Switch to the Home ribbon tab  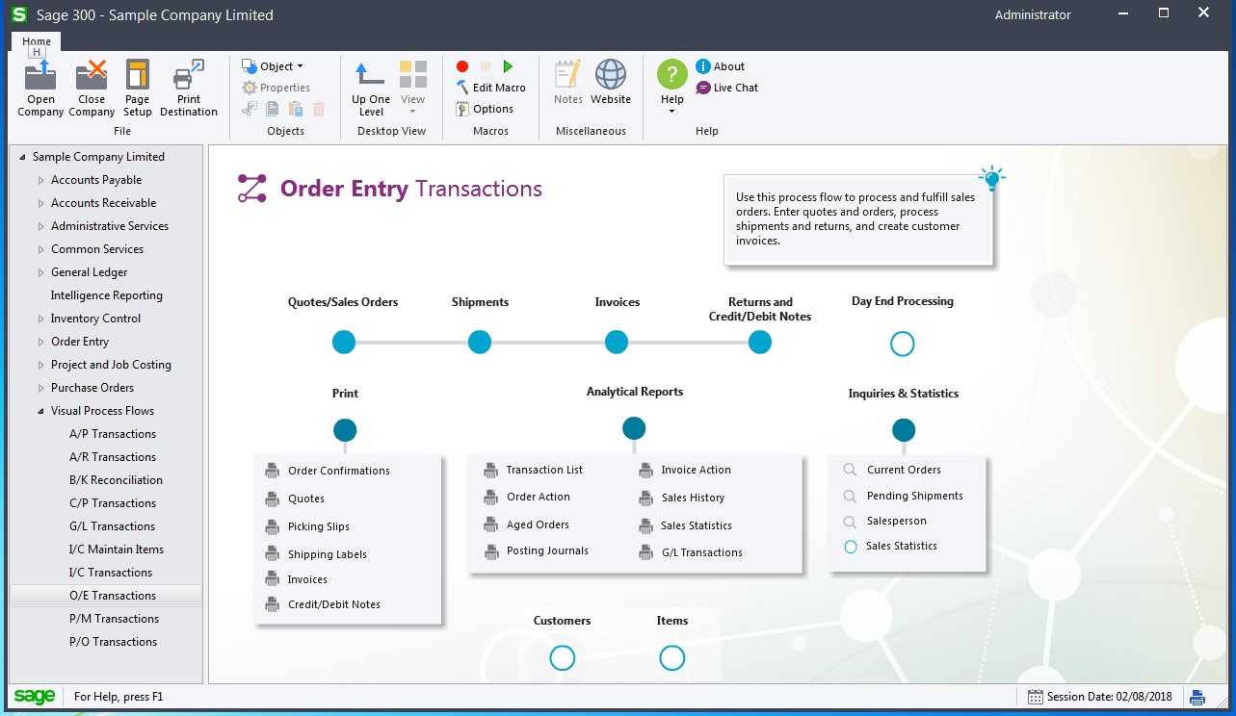37,41
